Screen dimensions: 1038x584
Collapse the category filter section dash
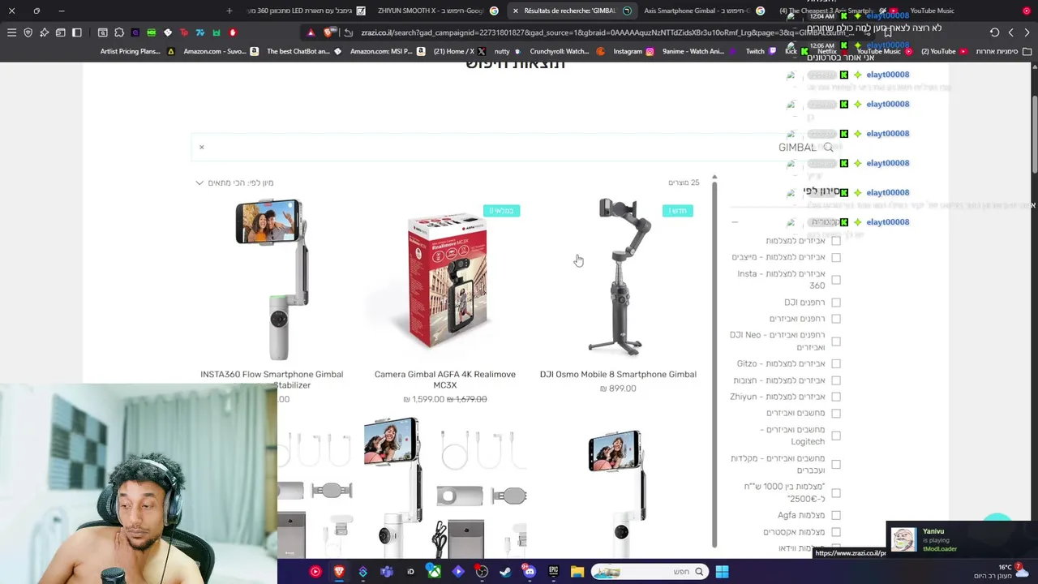point(735,222)
